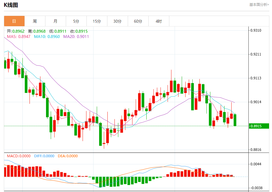Click the 0.0044 MACD axis label
Image resolution: width=272 pixels, height=192 pixels.
pos(256,164)
